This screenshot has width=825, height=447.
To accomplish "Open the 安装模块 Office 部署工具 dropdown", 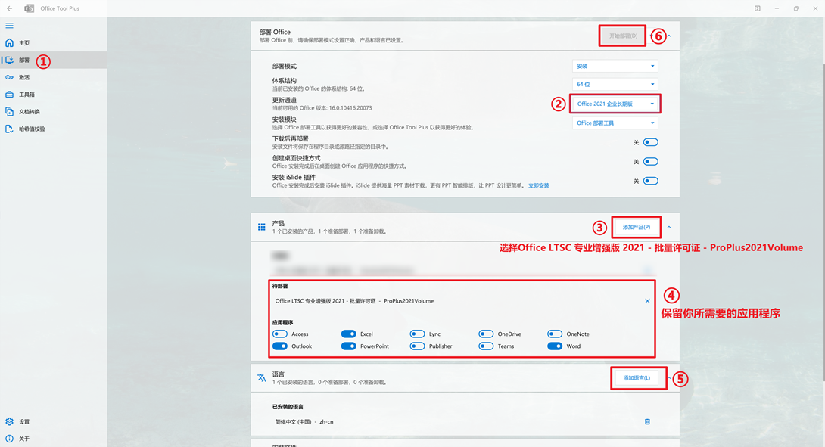I will pyautogui.click(x=615, y=123).
